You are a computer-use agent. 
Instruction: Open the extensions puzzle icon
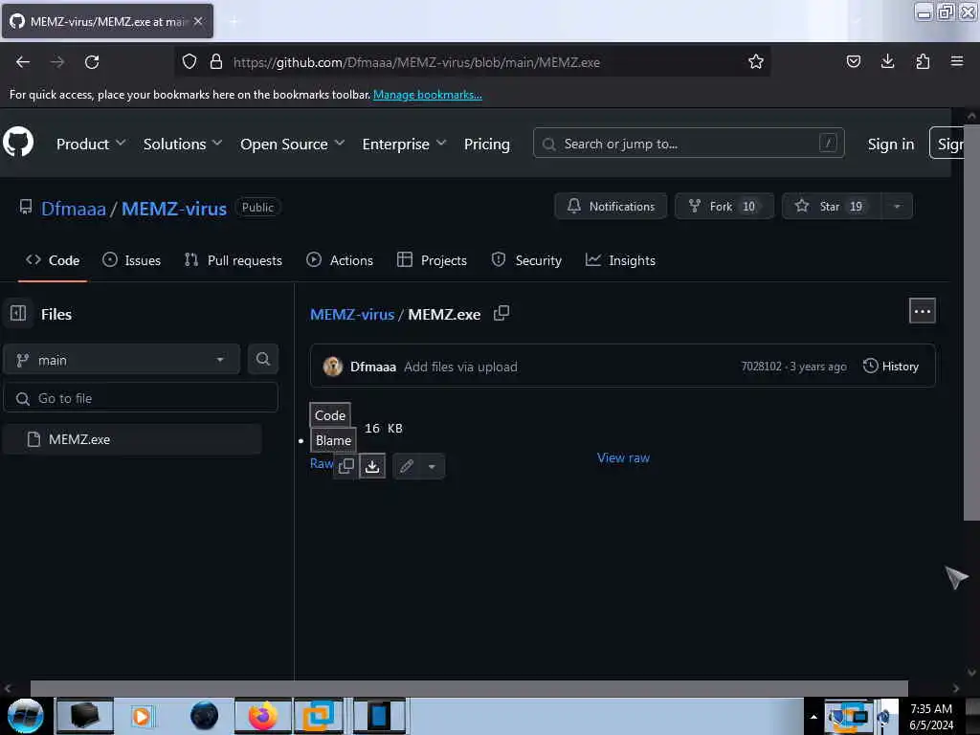(923, 61)
